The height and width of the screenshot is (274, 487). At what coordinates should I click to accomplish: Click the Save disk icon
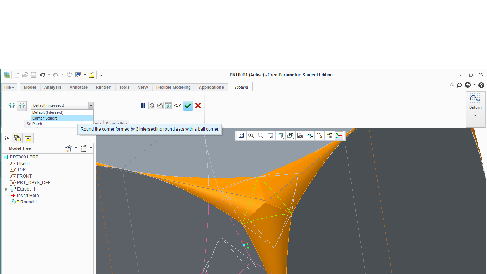coord(34,75)
